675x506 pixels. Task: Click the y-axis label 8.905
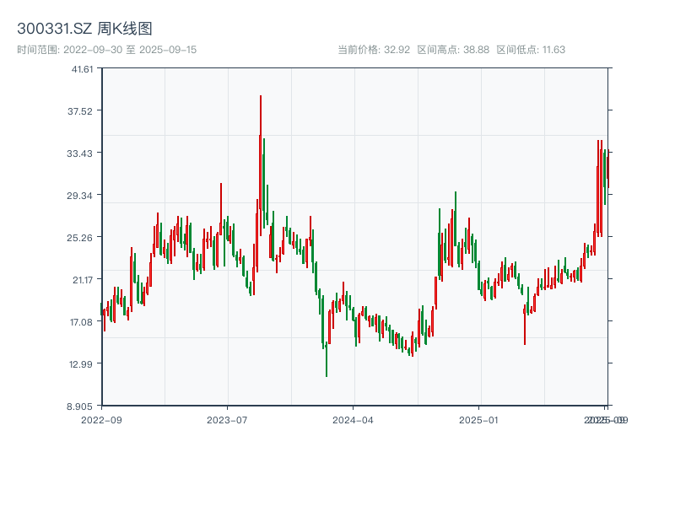79,406
